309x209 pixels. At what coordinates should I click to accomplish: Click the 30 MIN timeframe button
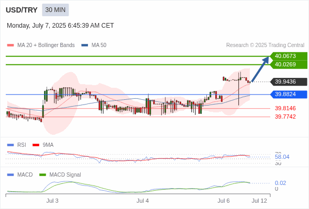[x=56, y=10]
